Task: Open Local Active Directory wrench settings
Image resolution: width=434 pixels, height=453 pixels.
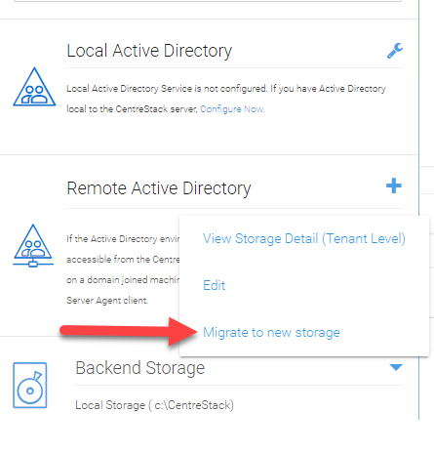Action: pos(395,51)
